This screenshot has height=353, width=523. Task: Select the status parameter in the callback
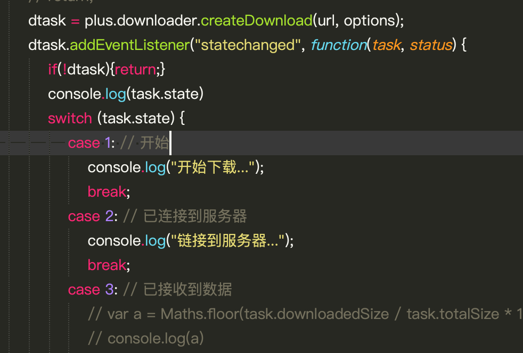pos(430,45)
